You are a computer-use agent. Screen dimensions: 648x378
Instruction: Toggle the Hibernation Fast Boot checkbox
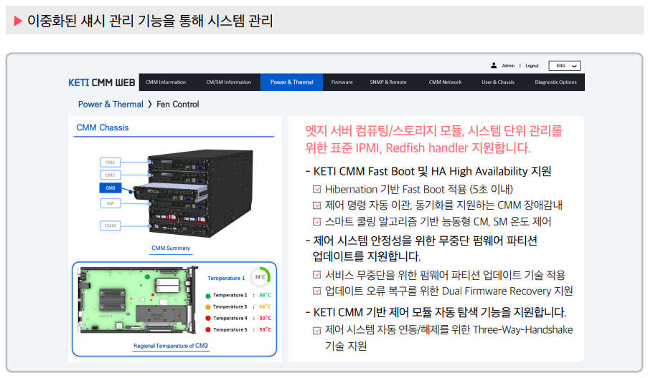point(317,190)
